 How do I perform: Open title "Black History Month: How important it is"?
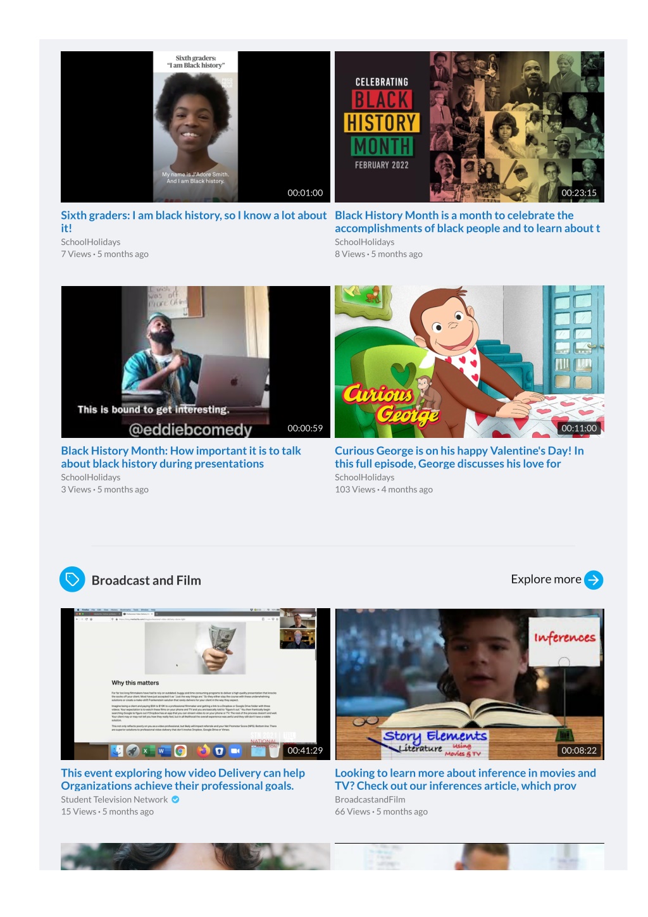click(x=181, y=457)
